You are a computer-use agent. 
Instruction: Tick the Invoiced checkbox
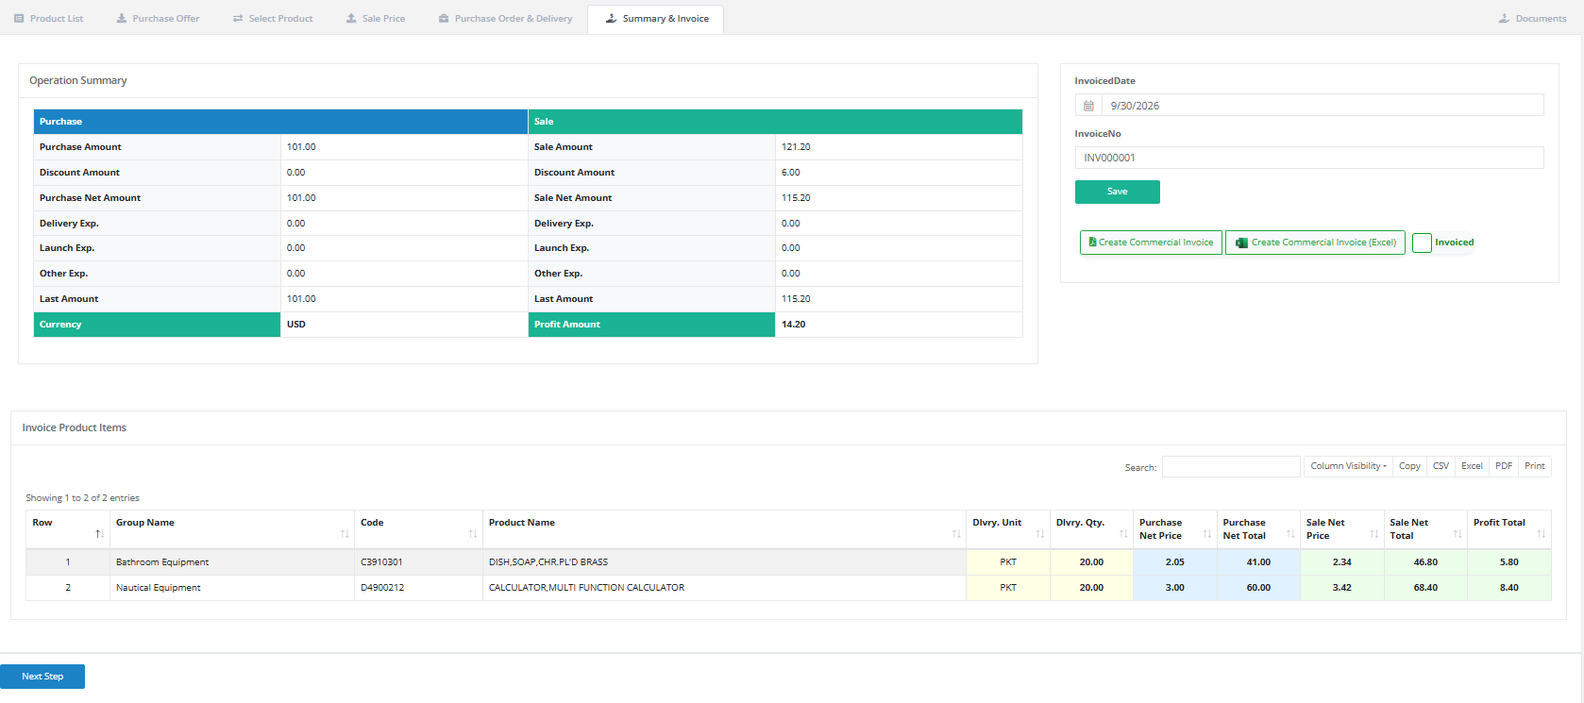1422,243
